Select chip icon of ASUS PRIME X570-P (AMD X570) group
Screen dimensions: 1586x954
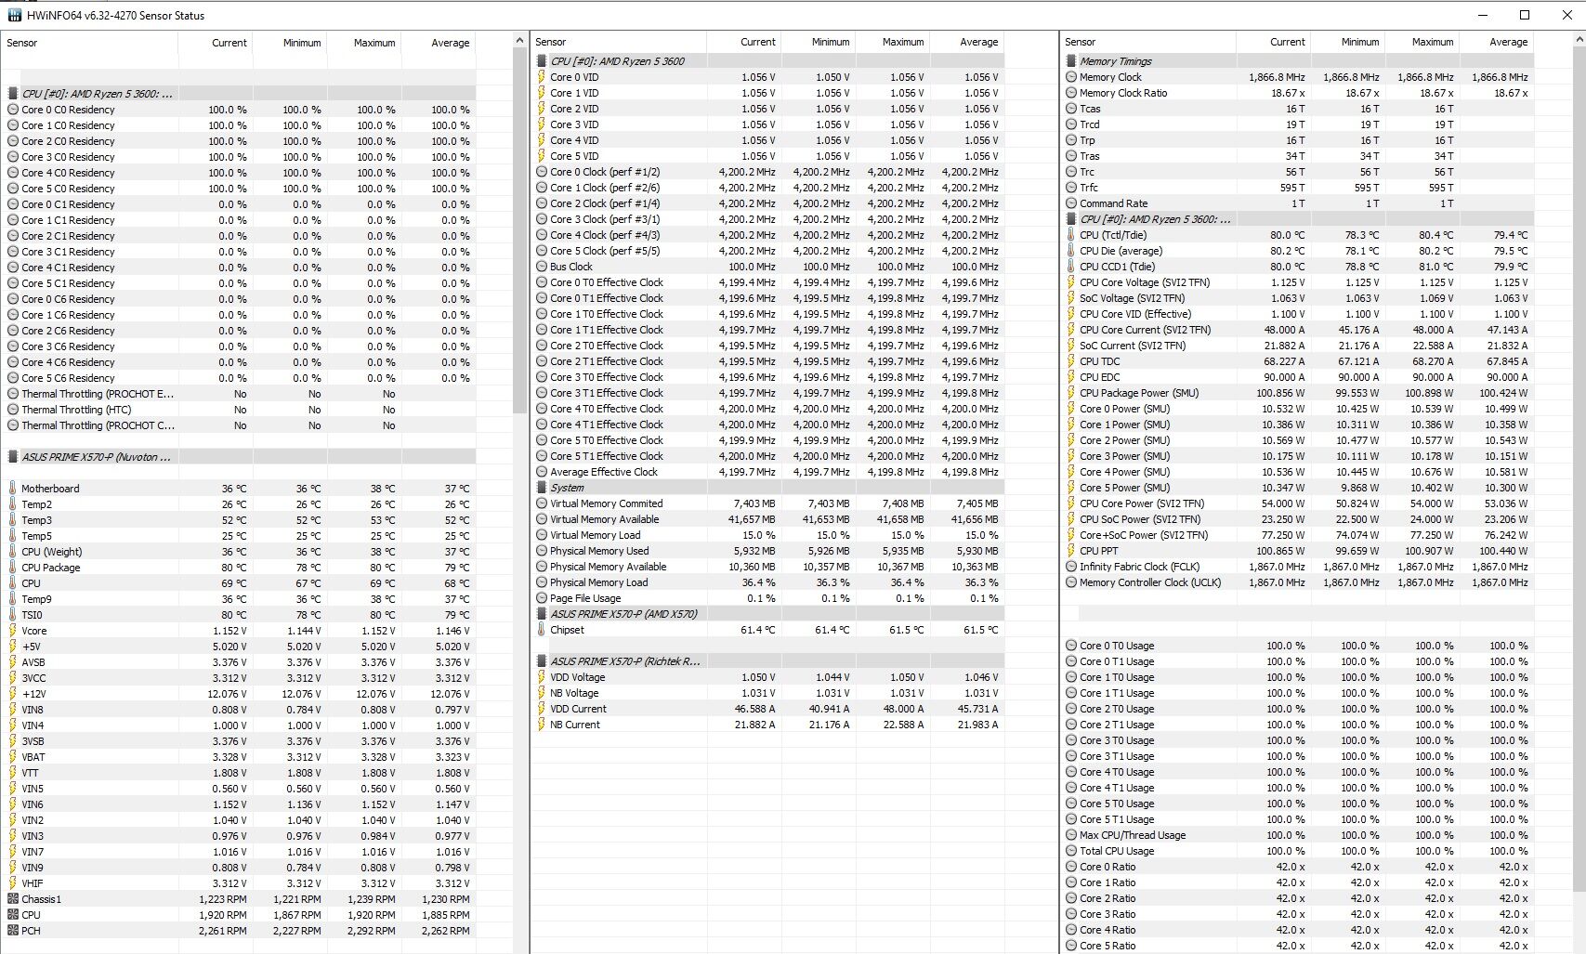pos(542,614)
